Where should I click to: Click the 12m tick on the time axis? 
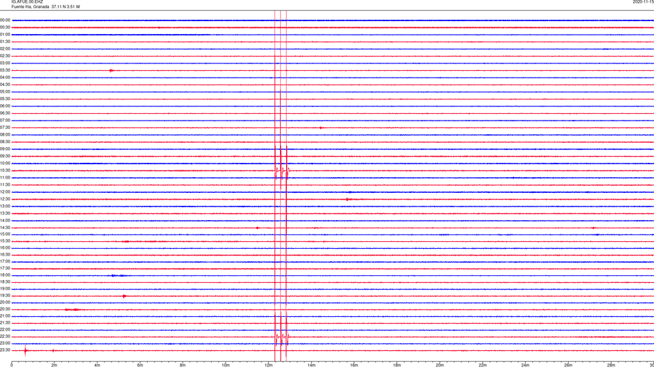pos(268,365)
